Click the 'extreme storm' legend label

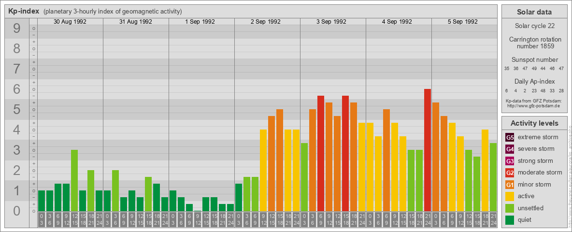point(538,137)
